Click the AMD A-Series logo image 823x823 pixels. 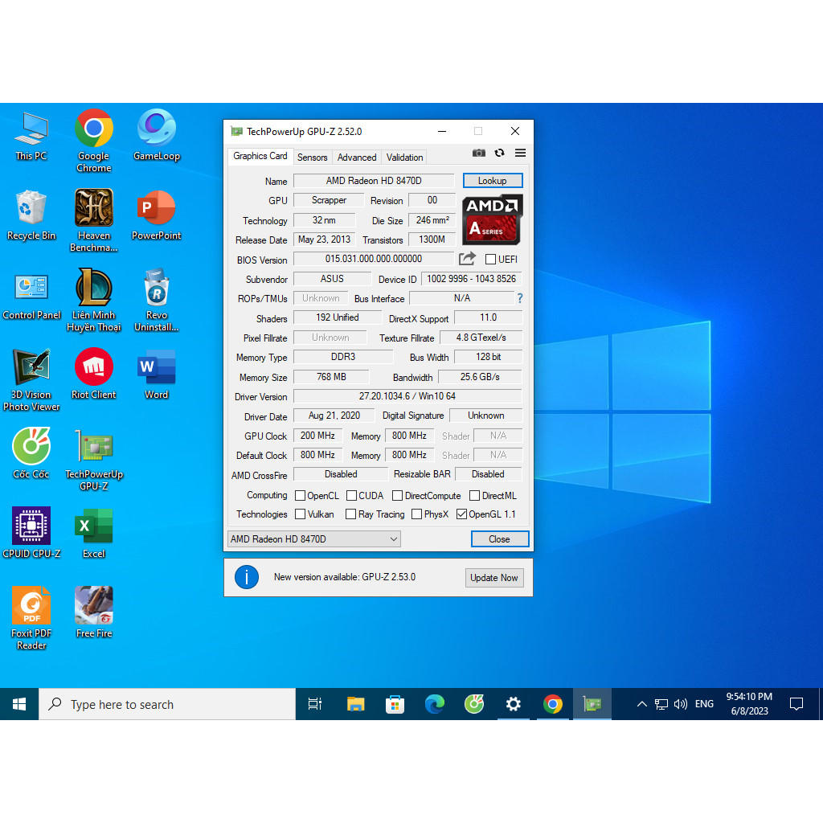pyautogui.click(x=492, y=219)
